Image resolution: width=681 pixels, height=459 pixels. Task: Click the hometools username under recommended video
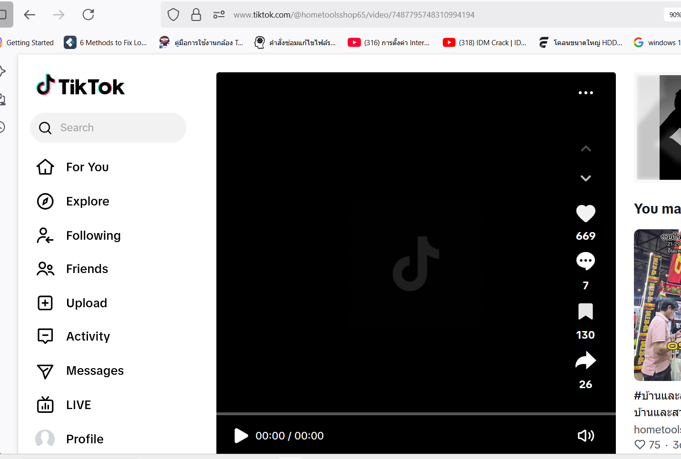(x=657, y=430)
